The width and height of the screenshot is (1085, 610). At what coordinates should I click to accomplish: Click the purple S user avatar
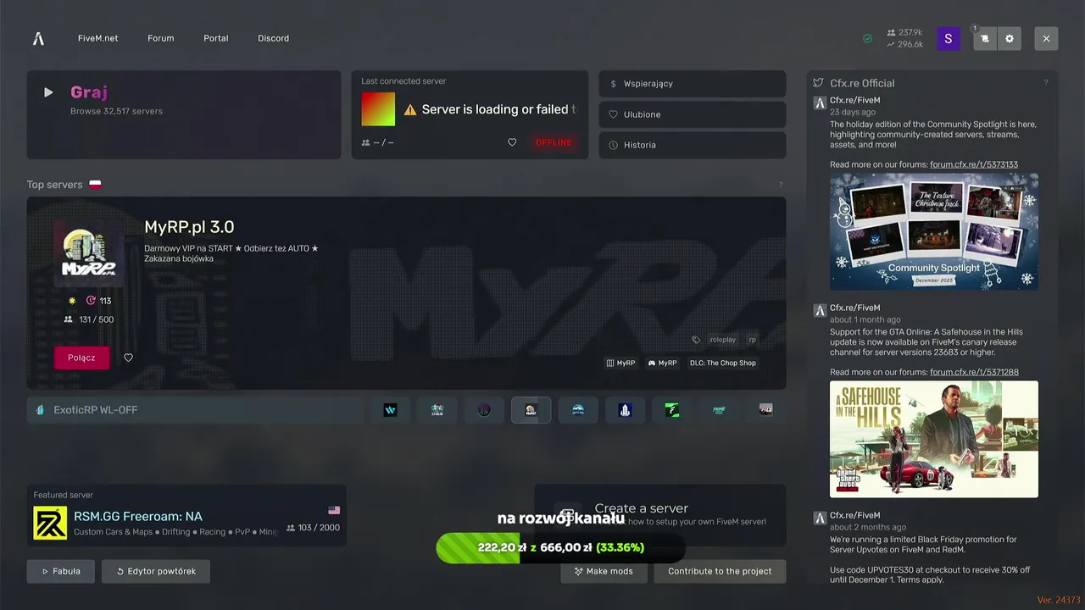[x=949, y=38]
